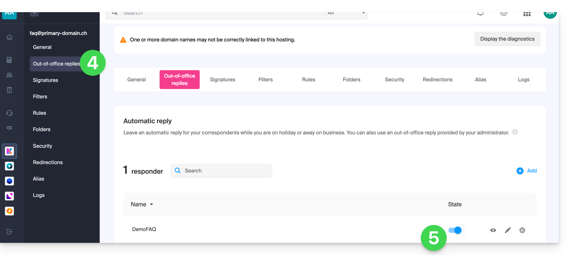Click the orange app icon in left rail

(x=9, y=211)
